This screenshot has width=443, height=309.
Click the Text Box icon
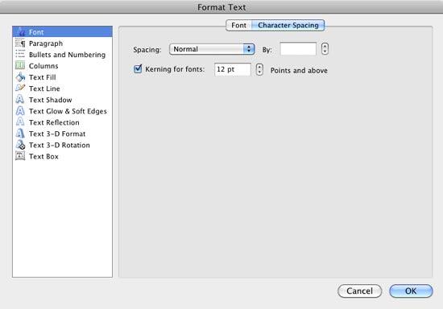(20, 156)
